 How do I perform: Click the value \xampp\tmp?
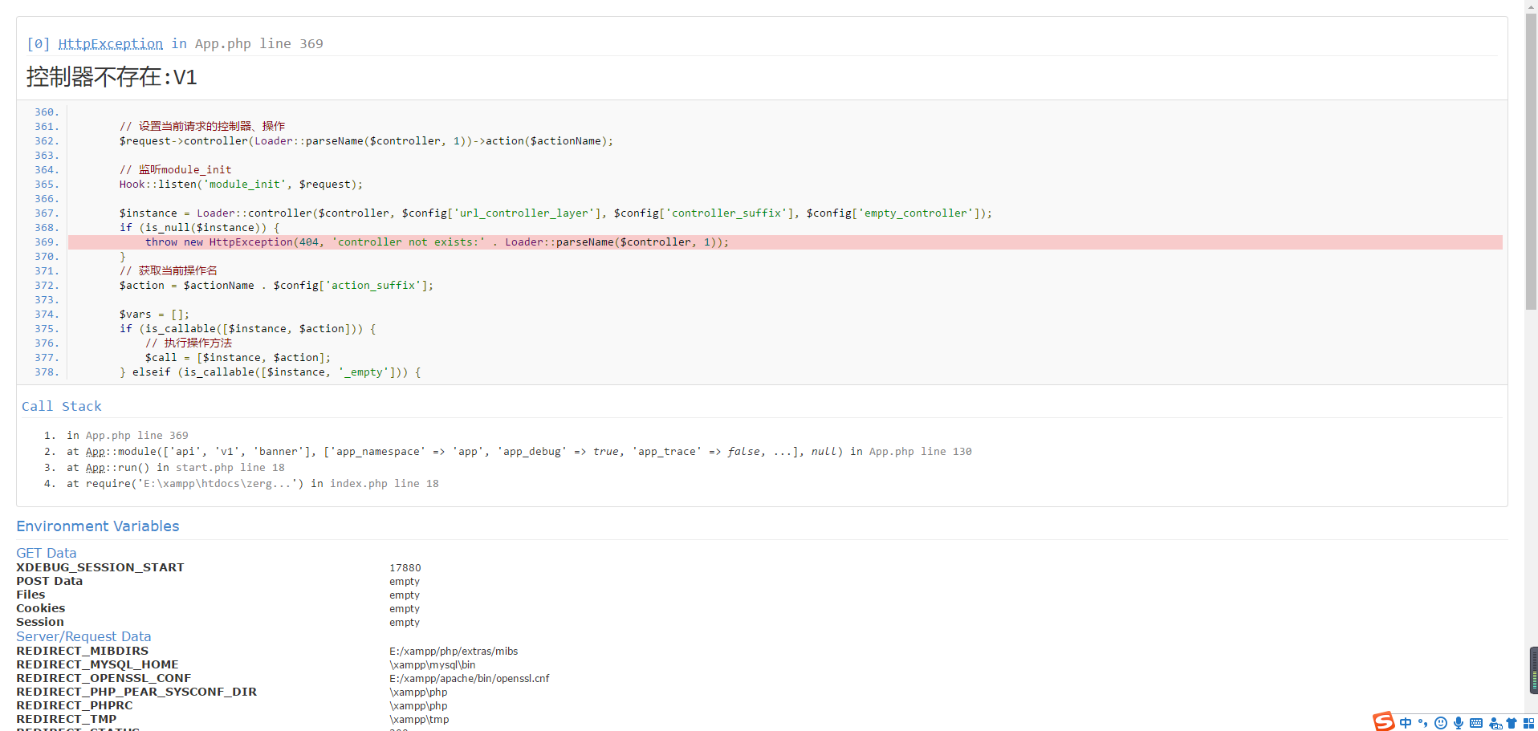pyautogui.click(x=419, y=720)
